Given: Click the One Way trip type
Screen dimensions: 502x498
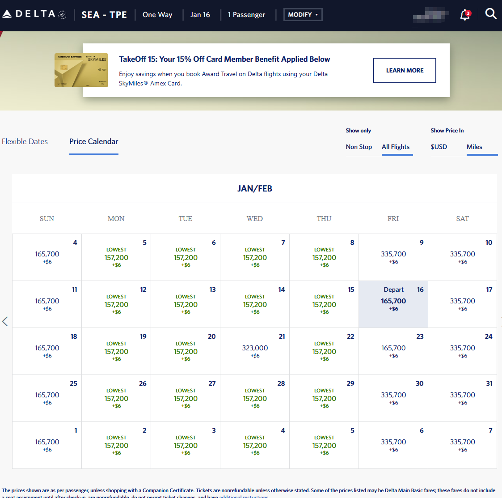Looking at the screenshot, I should click(157, 15).
